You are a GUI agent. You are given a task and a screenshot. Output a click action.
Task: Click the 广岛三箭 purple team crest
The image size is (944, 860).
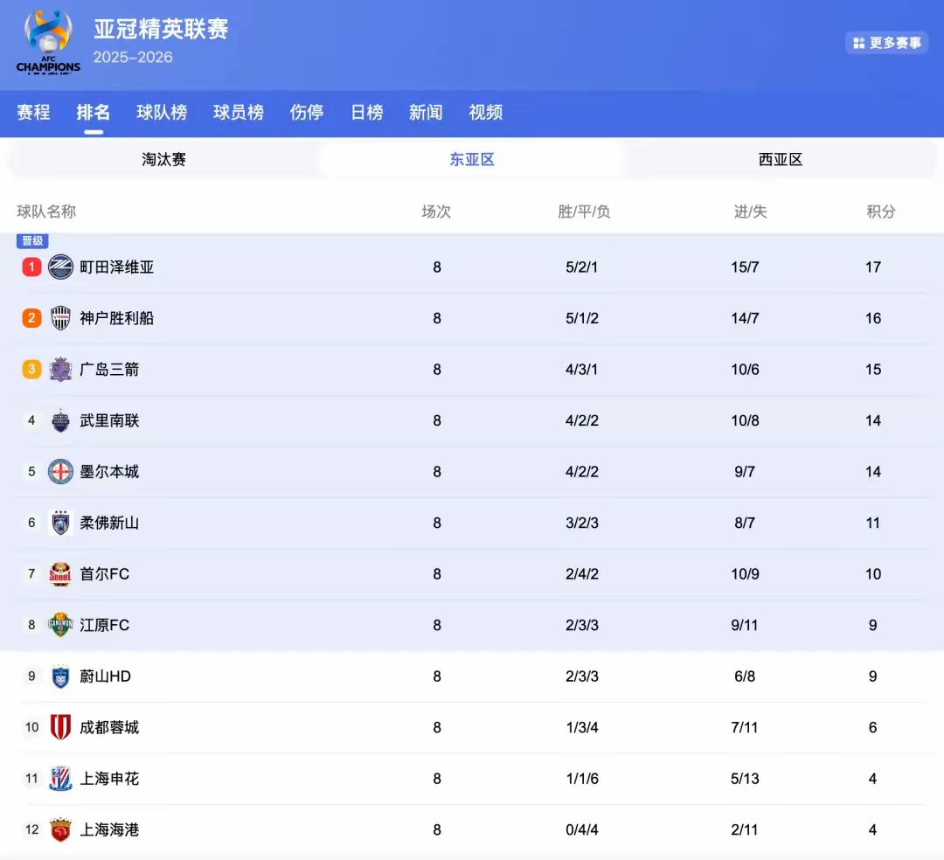tap(59, 369)
